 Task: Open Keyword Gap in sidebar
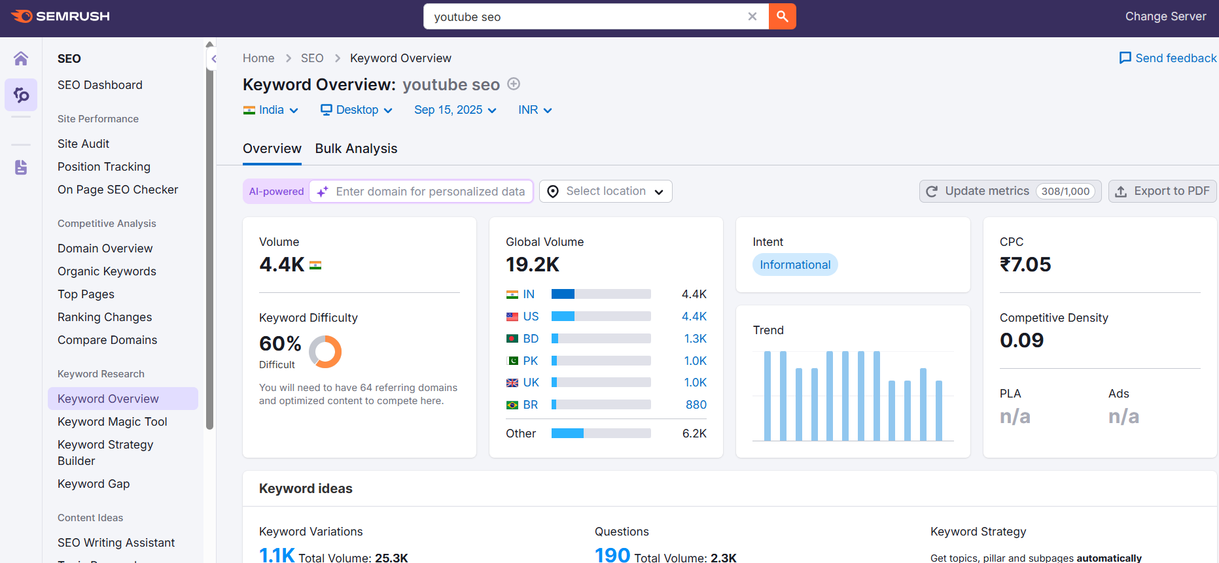coord(94,484)
